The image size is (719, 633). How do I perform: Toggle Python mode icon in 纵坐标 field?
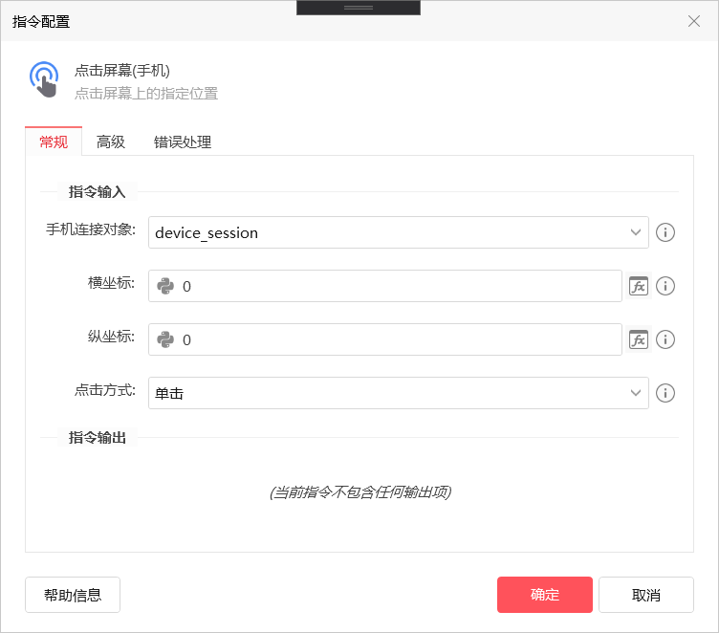(165, 339)
